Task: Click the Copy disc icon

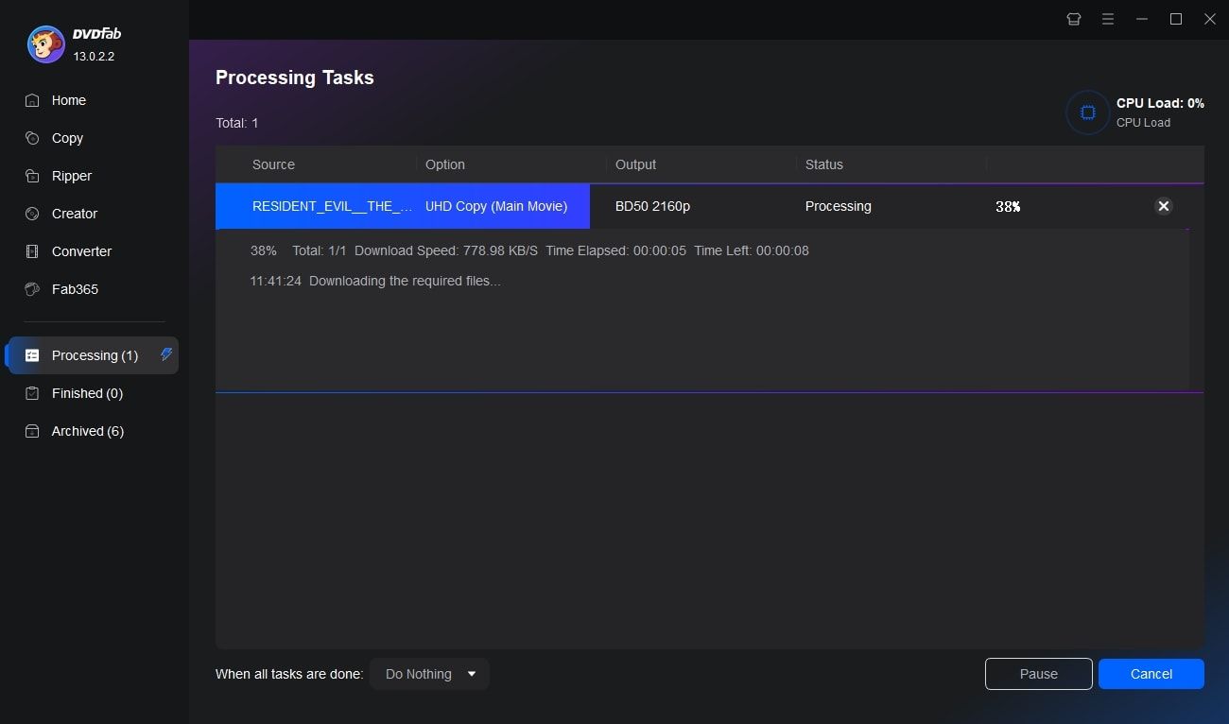Action: [x=32, y=138]
